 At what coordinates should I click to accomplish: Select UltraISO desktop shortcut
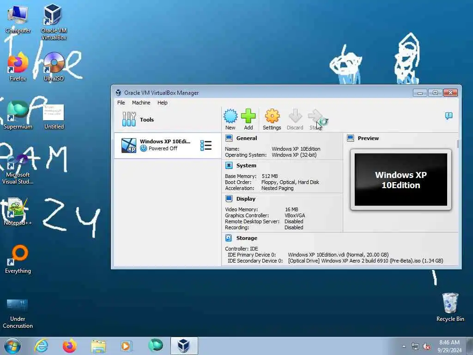tap(54, 67)
